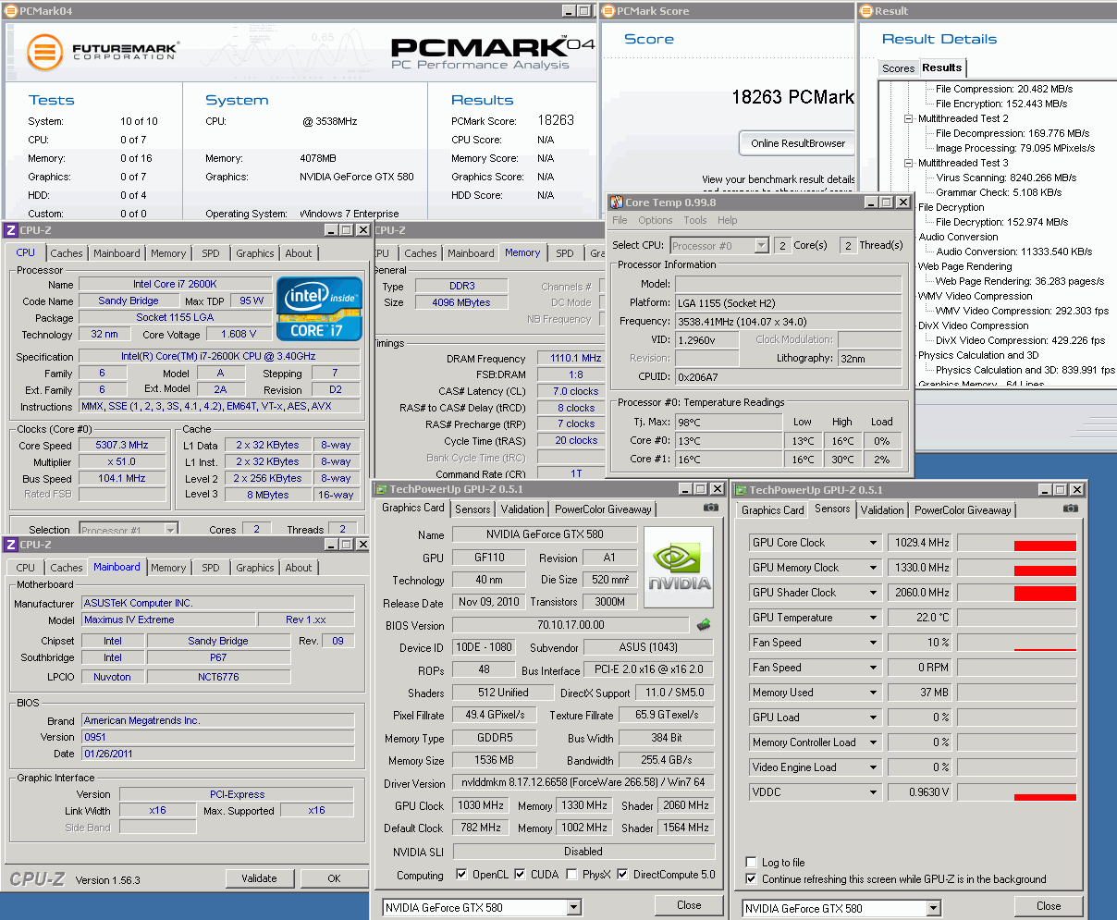This screenshot has width=1117, height=920.
Task: Open the GPU Shader Clock sensor dropdown
Action: [872, 593]
